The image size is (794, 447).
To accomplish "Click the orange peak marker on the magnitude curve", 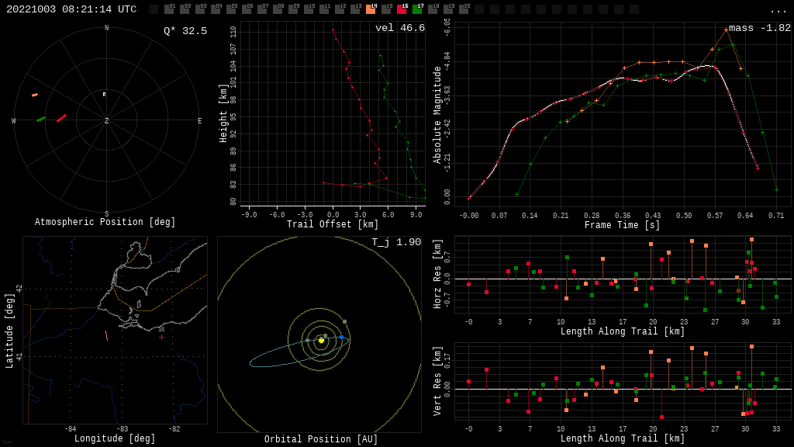I will click(x=726, y=30).
